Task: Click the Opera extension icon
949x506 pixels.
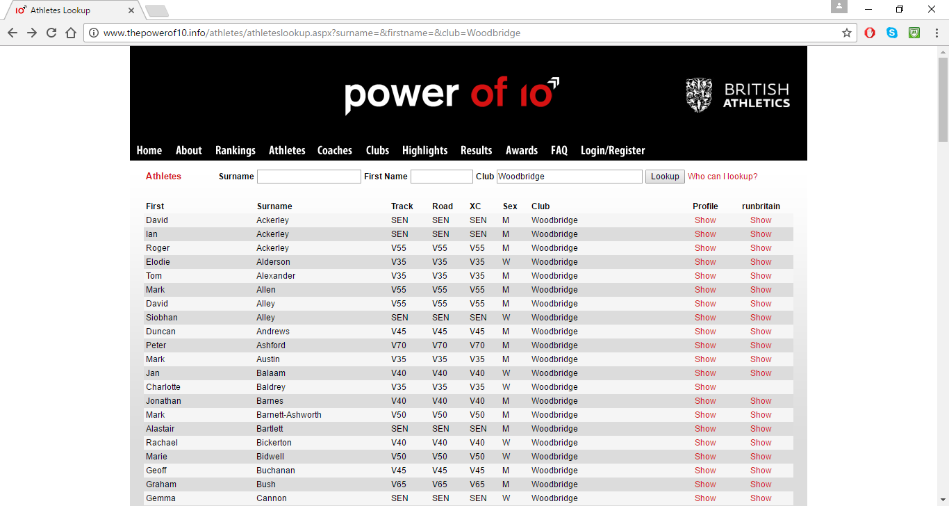Action: (x=870, y=33)
